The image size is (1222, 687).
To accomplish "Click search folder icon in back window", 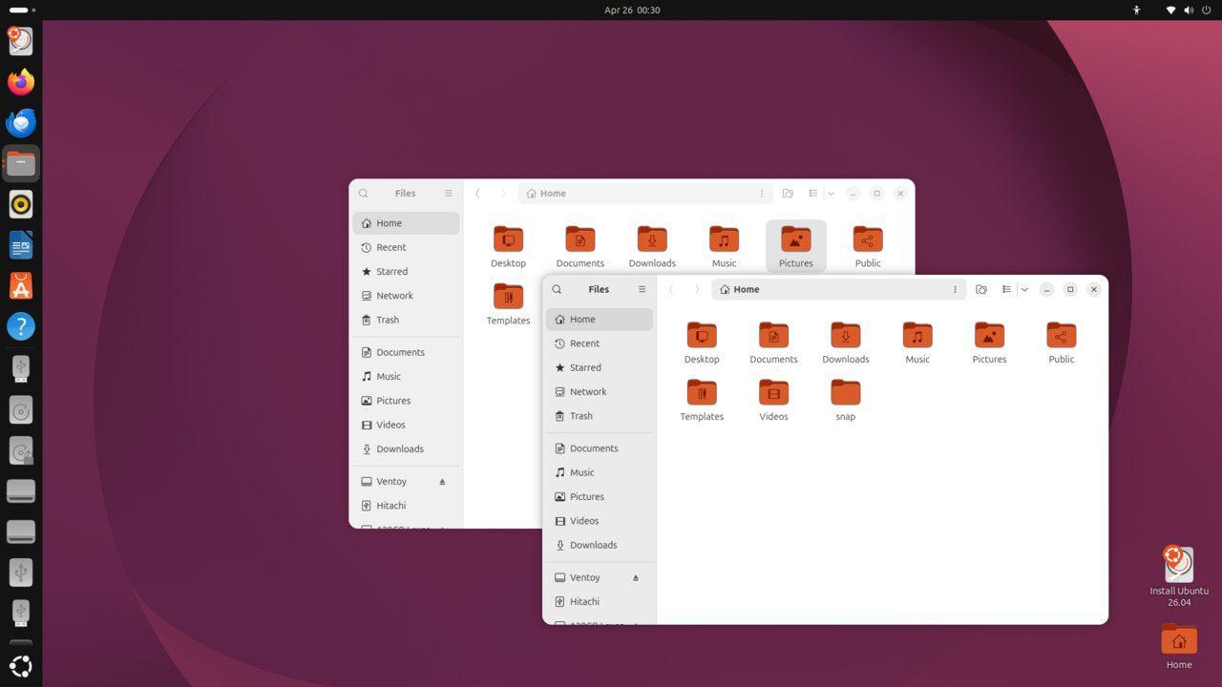I will coord(788,193).
